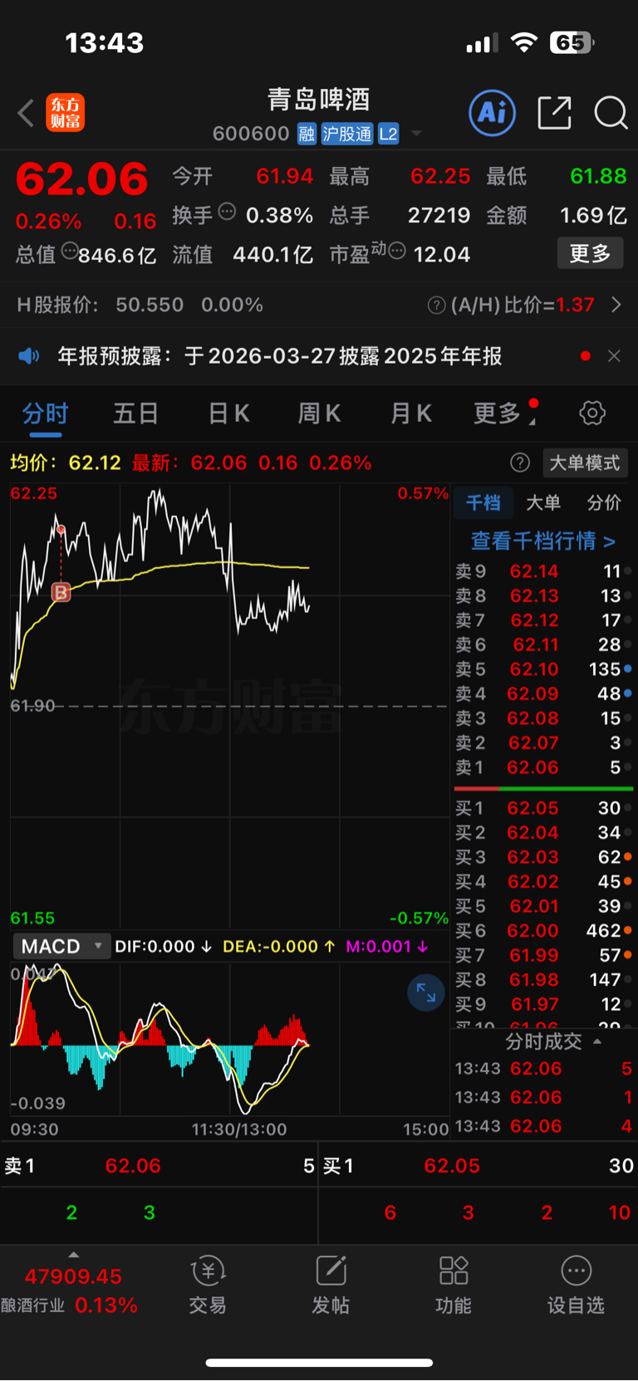
Task: Tap the back arrow icon
Action: pyautogui.click(x=26, y=113)
